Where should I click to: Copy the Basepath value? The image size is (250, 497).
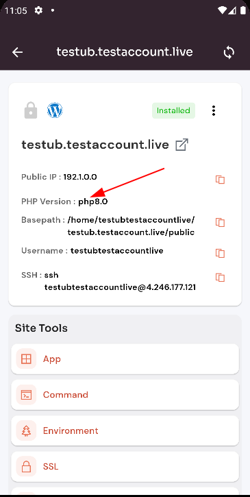click(221, 222)
